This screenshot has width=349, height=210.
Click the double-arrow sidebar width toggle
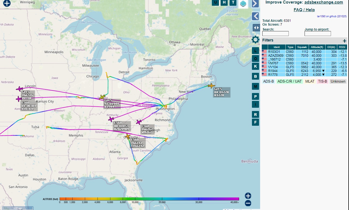click(256, 28)
